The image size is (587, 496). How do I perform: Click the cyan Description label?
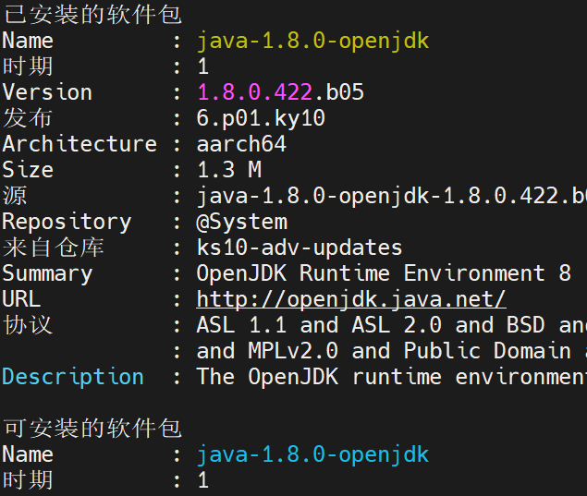pyautogui.click(x=73, y=377)
